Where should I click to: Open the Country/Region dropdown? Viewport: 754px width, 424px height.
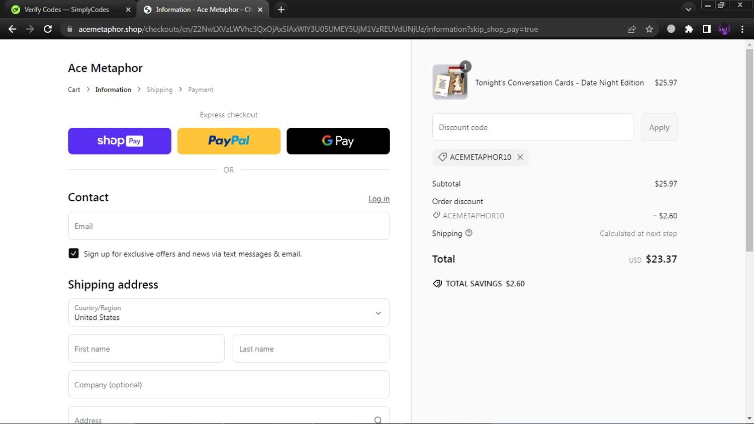[x=229, y=312]
